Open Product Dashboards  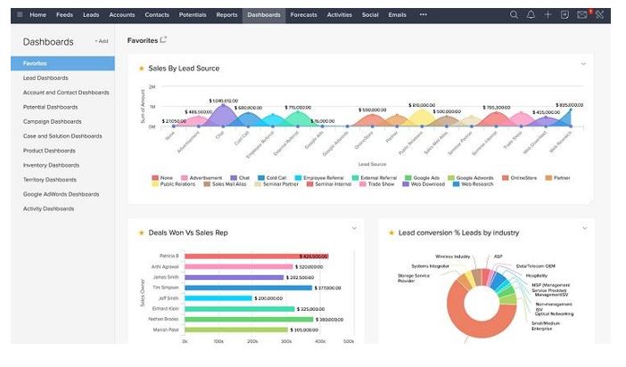(x=49, y=151)
